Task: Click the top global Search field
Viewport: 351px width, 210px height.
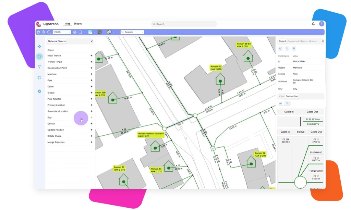Action: pos(184,24)
